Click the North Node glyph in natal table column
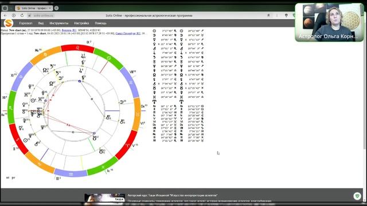The image size is (367, 206). click(x=154, y=75)
